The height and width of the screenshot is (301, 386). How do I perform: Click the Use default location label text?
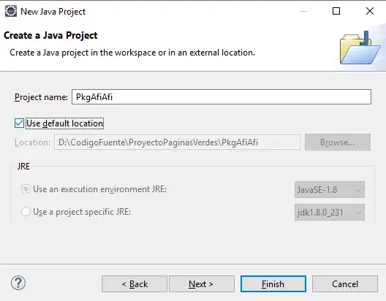pyautogui.click(x=65, y=123)
